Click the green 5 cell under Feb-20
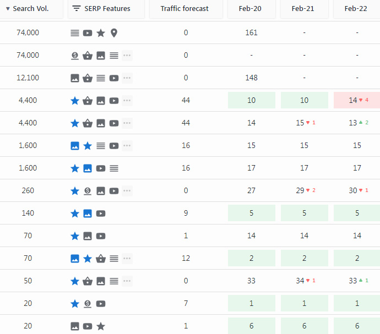This screenshot has width=380, height=334. point(252,213)
